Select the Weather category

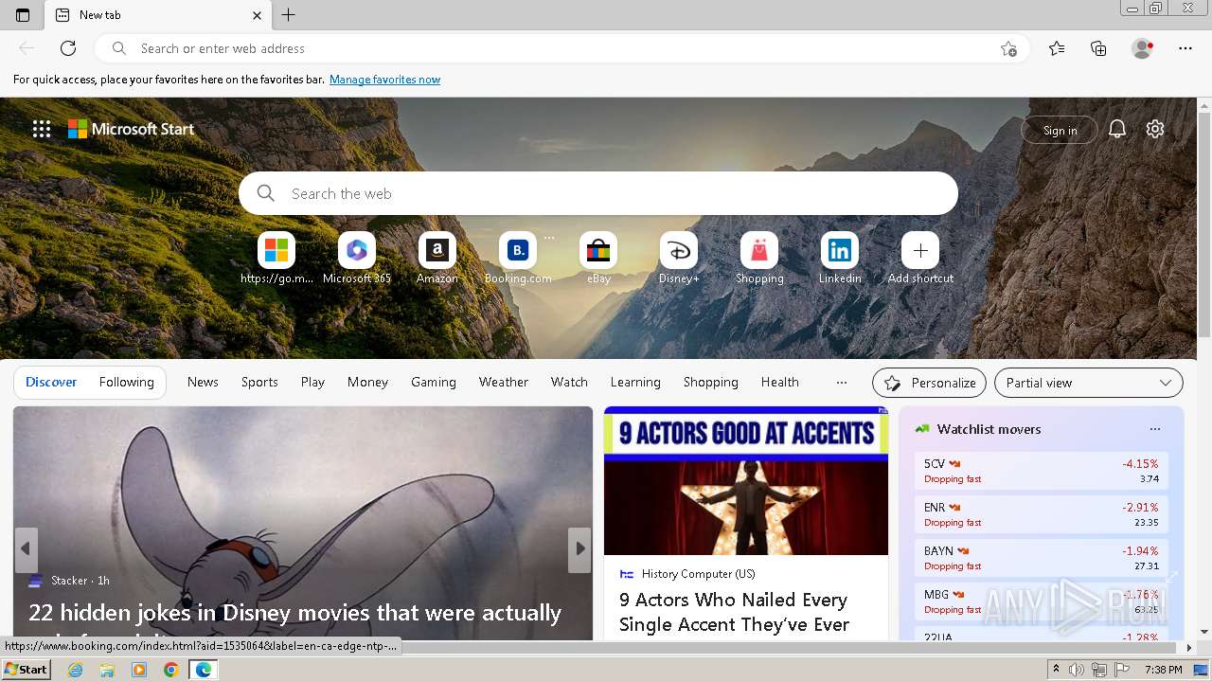(503, 382)
